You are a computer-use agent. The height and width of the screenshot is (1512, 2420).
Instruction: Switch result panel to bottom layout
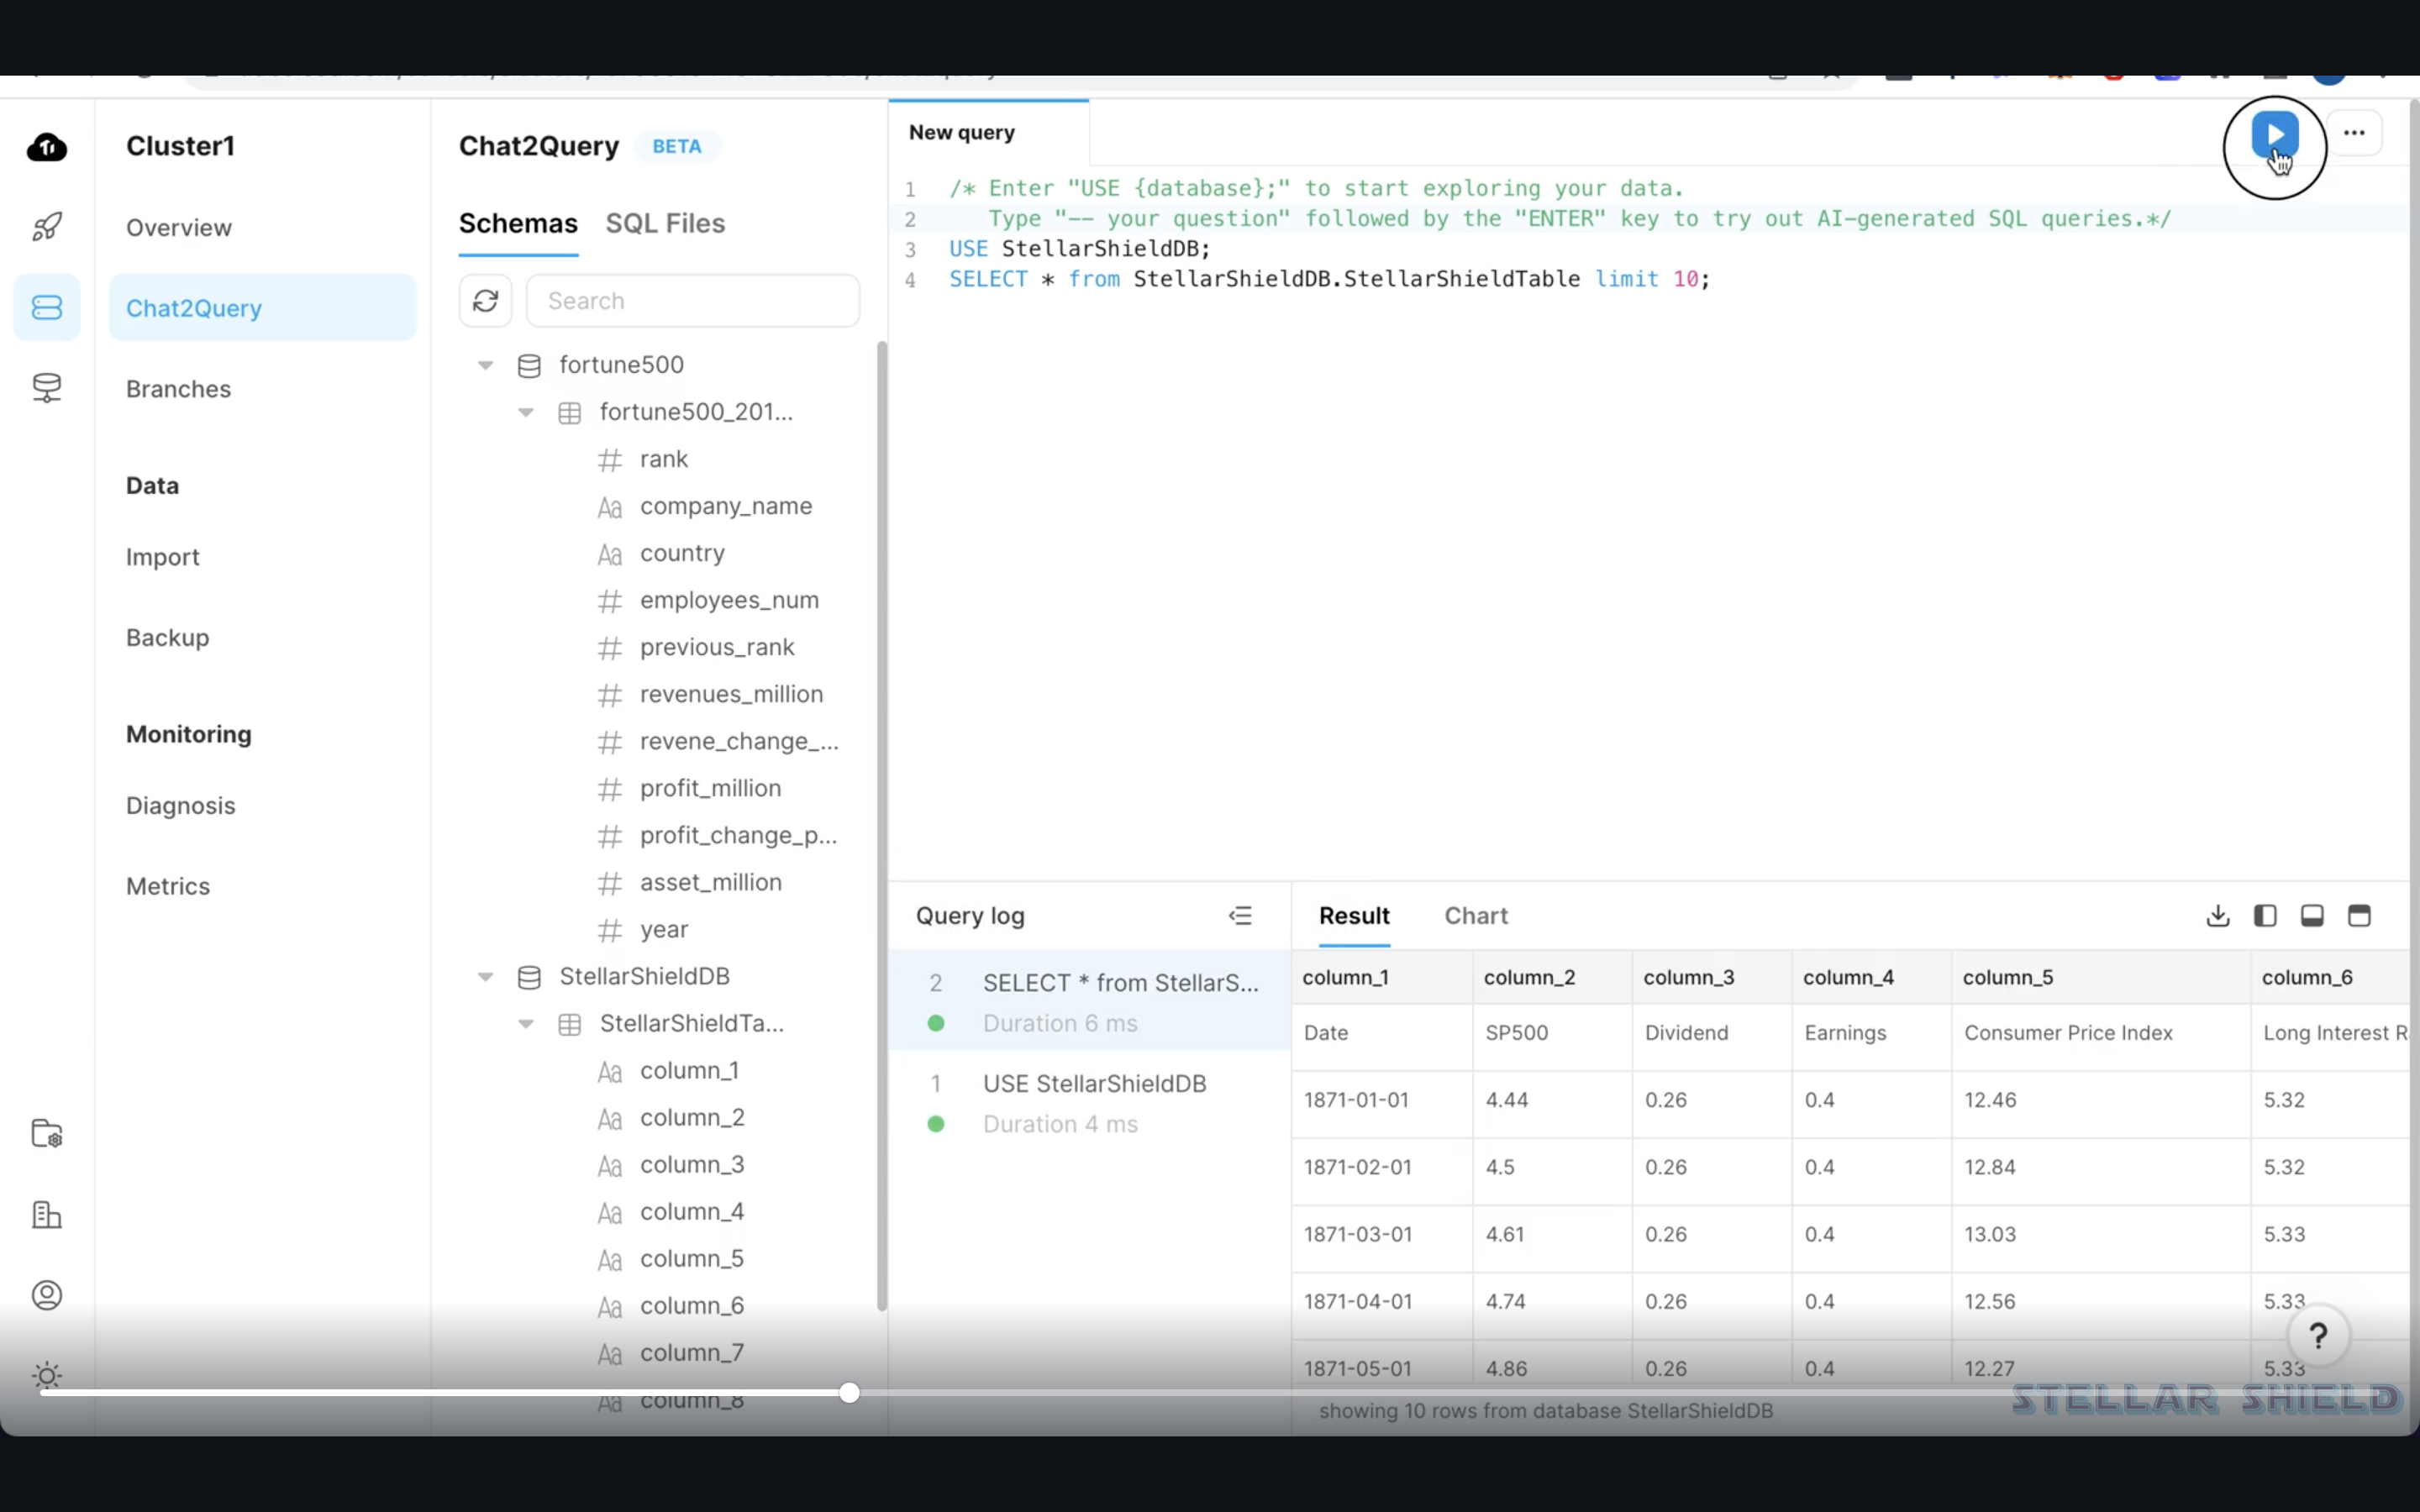[x=2312, y=916]
